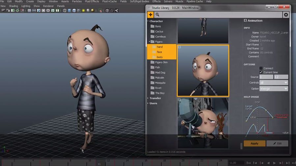Toggle the viewport grid icon
This screenshot has width=296, height=166.
click(x=29, y=10)
